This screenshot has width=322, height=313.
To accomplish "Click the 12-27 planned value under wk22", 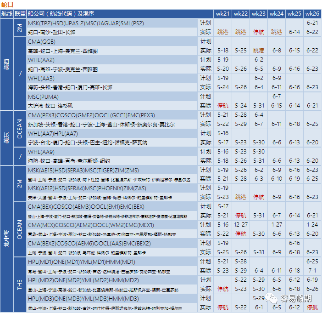I will [241, 225].
